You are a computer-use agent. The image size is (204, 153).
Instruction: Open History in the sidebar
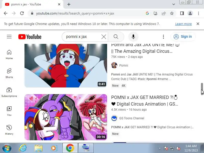click(9, 130)
